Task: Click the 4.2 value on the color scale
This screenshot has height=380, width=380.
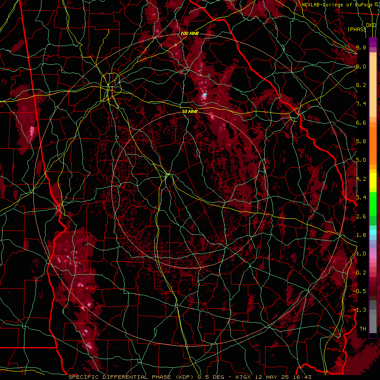Action: pyautogui.click(x=361, y=179)
